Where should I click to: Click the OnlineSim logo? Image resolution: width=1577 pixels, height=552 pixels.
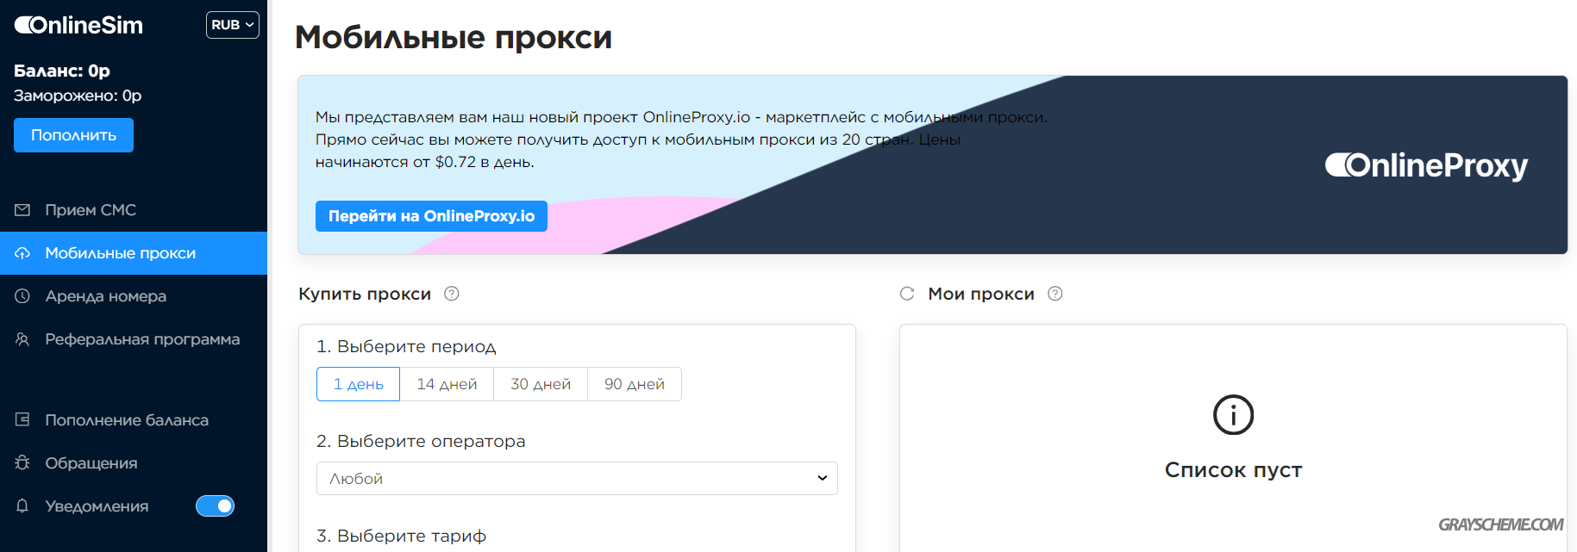78,25
